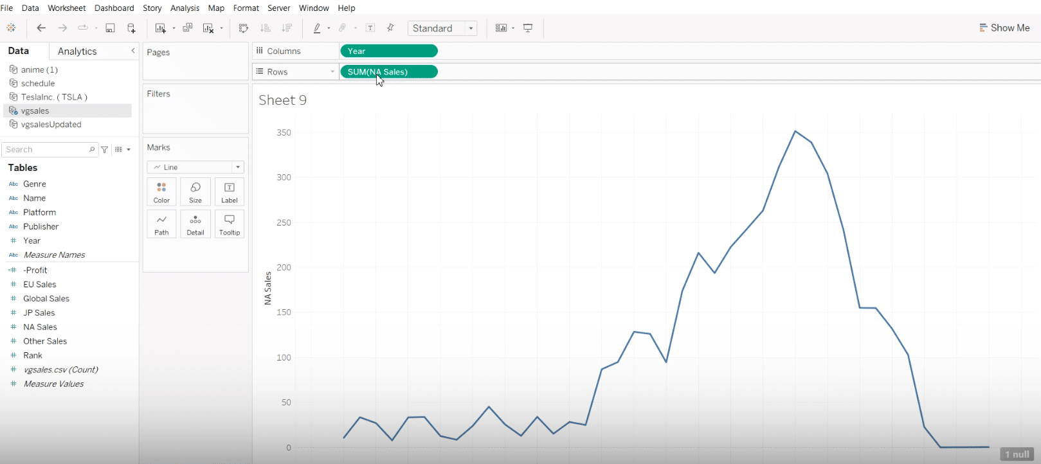The width and height of the screenshot is (1041, 464).
Task: Select the Publisher field
Action: (x=41, y=226)
